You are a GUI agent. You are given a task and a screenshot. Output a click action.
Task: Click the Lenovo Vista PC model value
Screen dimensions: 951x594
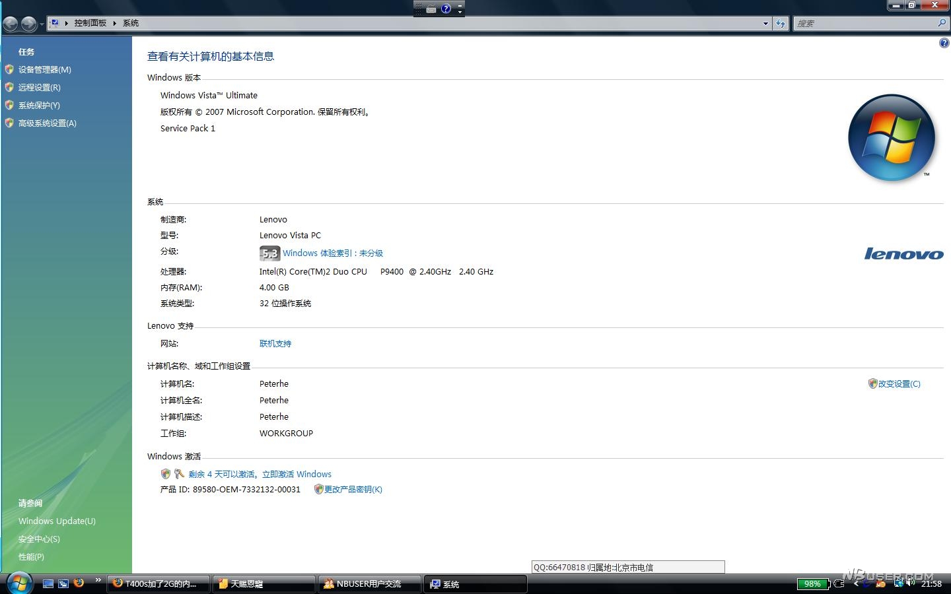tap(290, 235)
